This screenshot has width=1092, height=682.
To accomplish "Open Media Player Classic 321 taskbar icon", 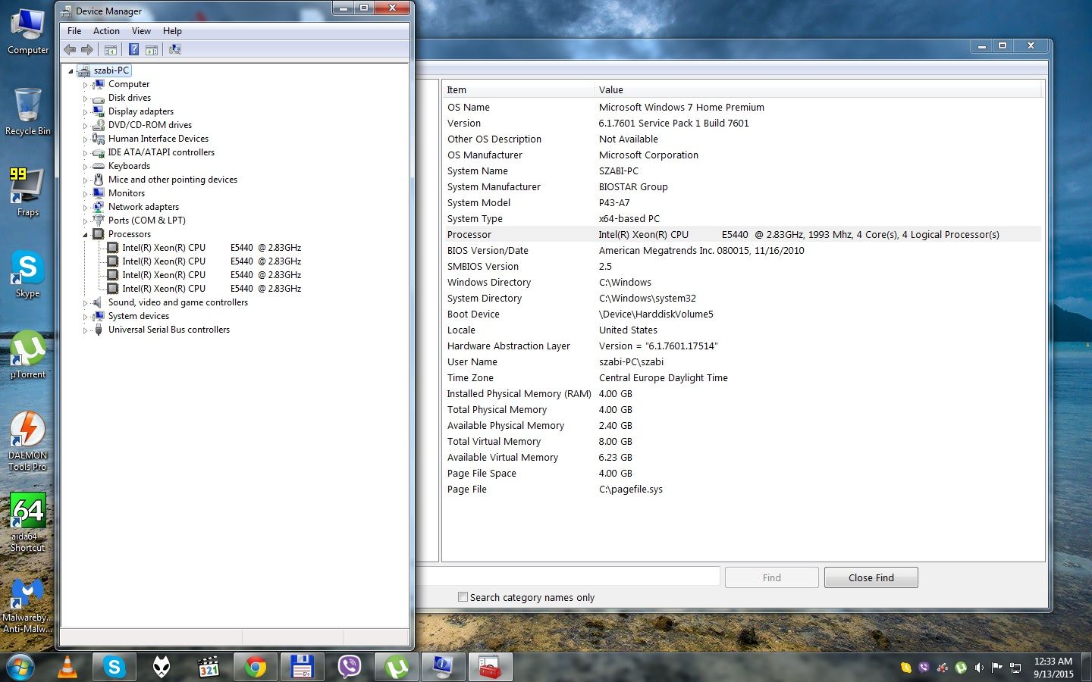I will (x=209, y=667).
